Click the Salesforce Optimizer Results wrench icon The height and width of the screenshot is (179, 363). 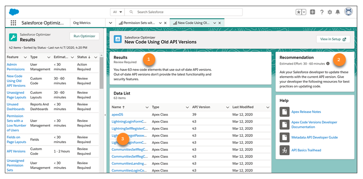(13, 37)
